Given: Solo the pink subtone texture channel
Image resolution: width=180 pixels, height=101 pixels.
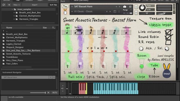Looking at the screenshot, I should click(124, 73).
